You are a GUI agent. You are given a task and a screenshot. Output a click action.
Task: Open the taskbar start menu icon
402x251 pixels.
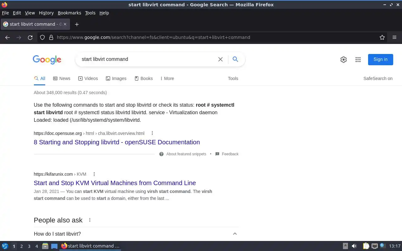(x=5, y=246)
